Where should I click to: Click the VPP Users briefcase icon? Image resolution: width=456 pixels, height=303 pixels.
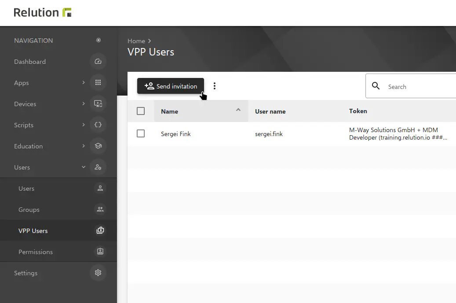[x=100, y=230]
